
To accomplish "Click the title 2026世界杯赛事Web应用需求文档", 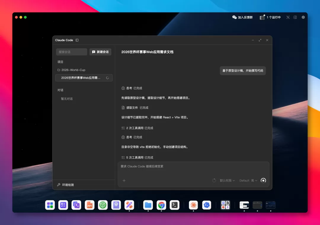I will (147, 52).
